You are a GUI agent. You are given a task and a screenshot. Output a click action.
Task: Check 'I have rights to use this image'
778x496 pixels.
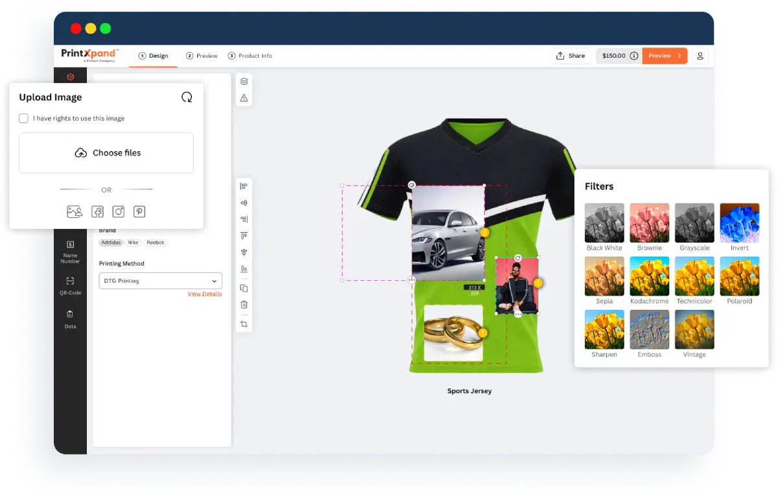coord(24,119)
